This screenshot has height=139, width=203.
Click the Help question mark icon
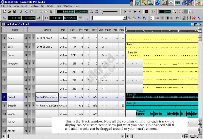pyautogui.click(x=51, y=11)
